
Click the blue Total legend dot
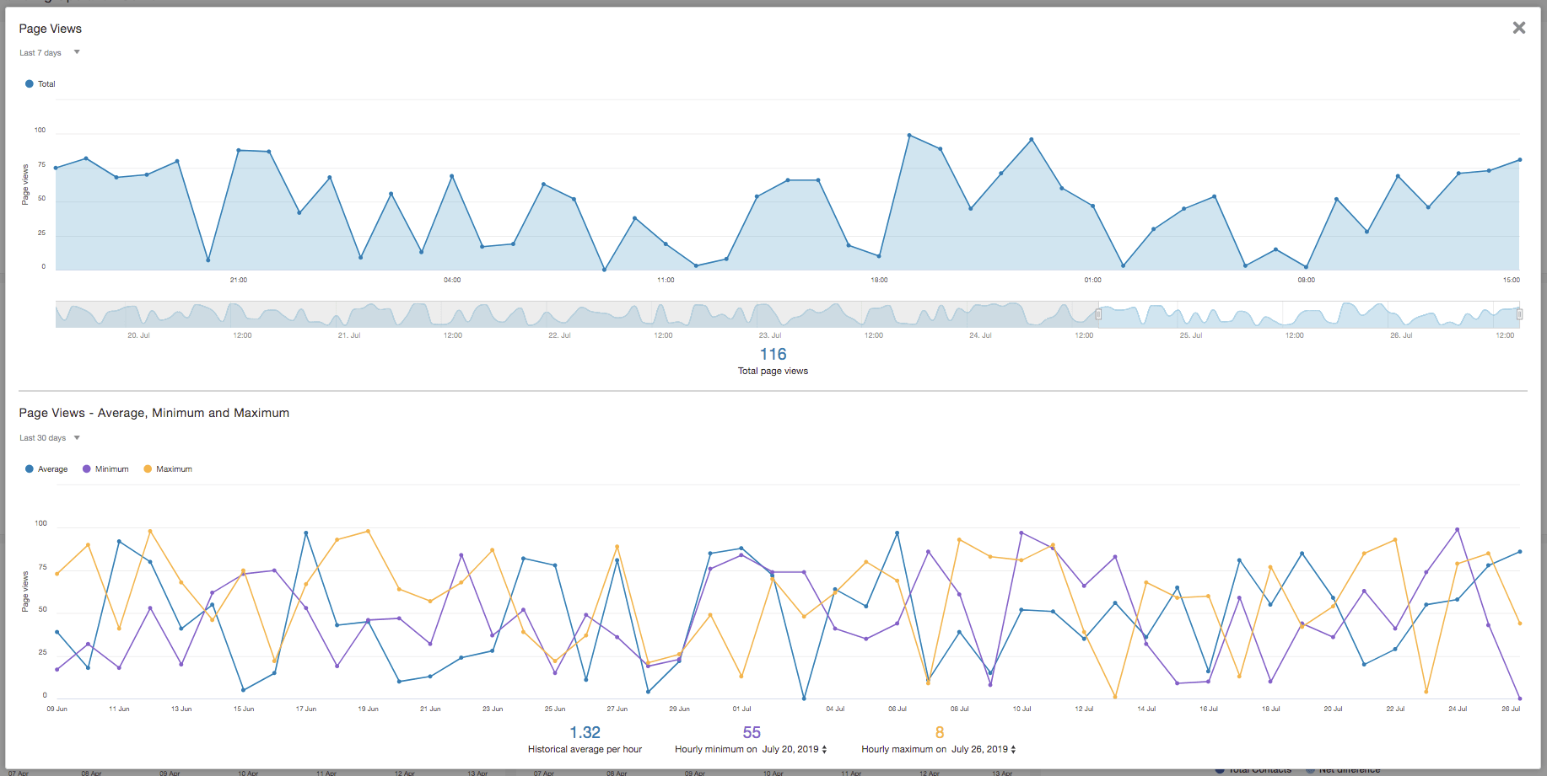tap(30, 83)
